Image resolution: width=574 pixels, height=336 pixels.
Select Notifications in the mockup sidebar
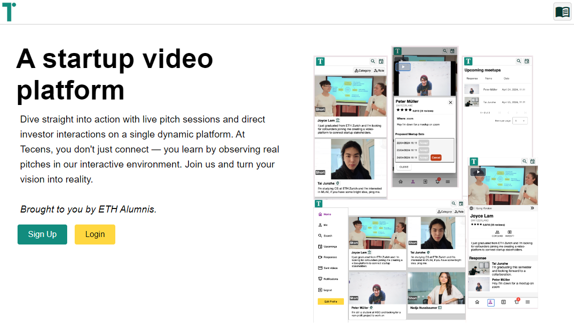328,279
